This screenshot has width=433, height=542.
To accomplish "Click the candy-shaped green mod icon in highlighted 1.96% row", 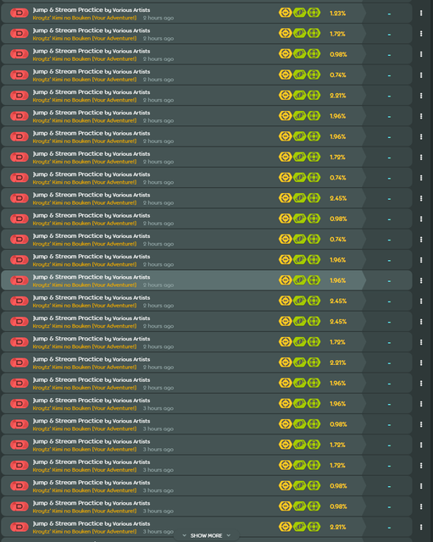I will [299, 280].
